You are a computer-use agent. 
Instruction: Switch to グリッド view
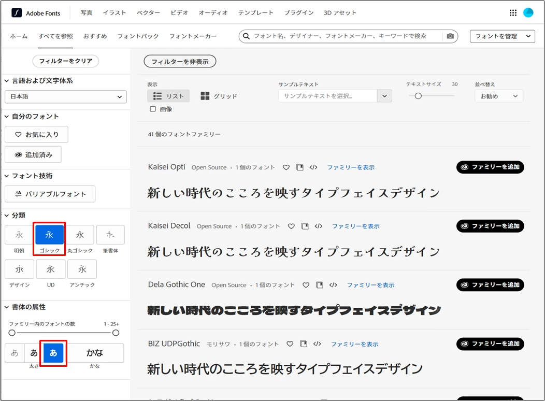pyautogui.click(x=219, y=96)
